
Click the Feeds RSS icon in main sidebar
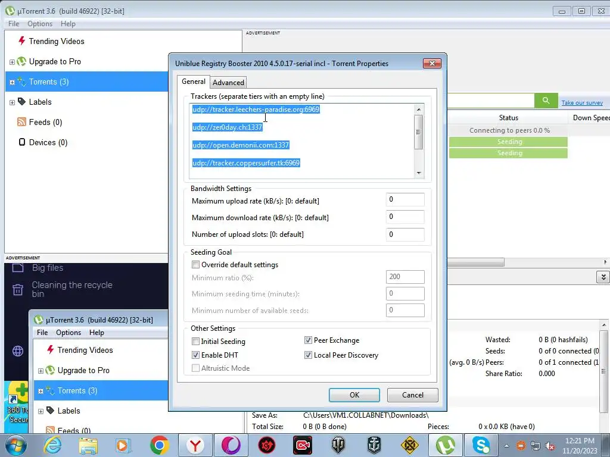(22, 122)
